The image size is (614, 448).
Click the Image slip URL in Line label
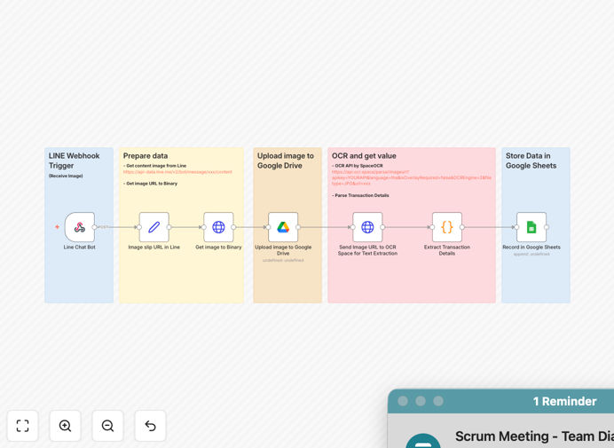tap(153, 248)
